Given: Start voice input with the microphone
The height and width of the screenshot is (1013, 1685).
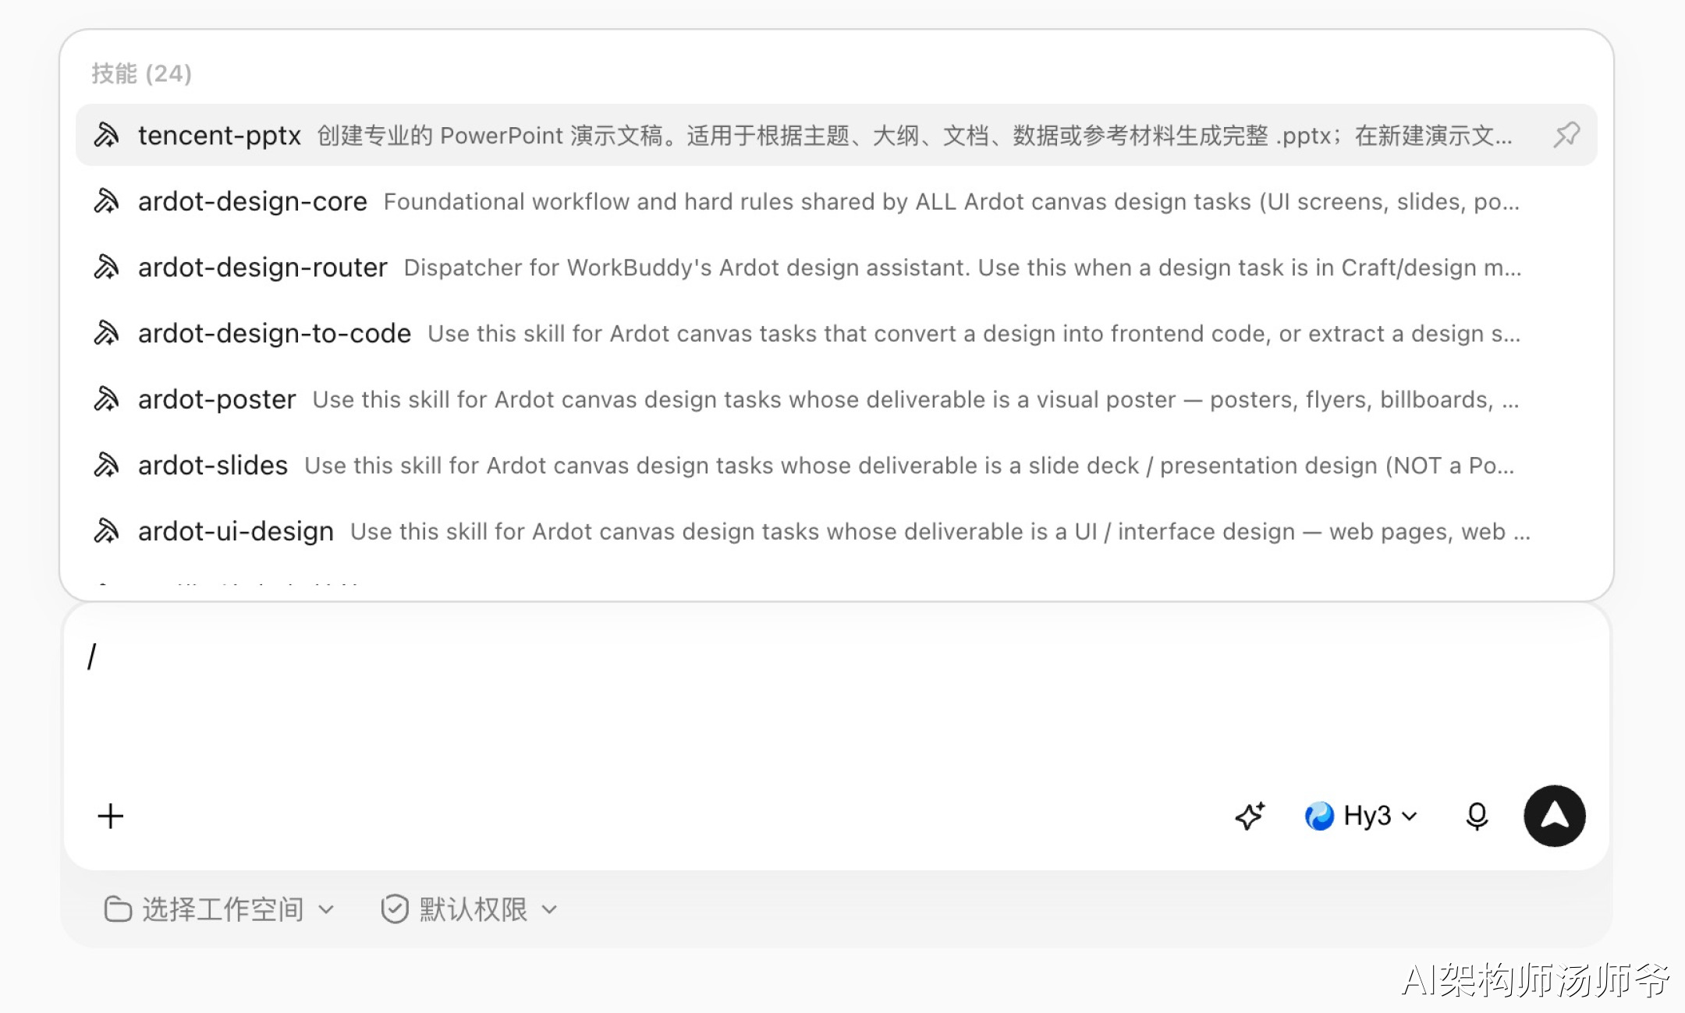Looking at the screenshot, I should click(x=1477, y=816).
